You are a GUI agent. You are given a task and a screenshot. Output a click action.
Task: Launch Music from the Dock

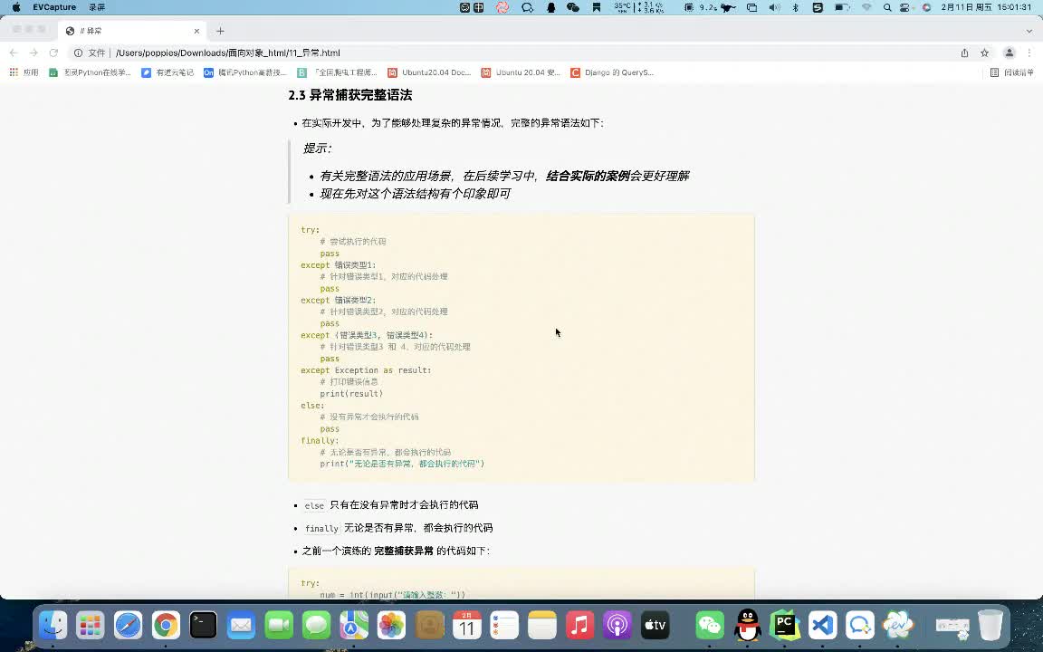pyautogui.click(x=580, y=626)
